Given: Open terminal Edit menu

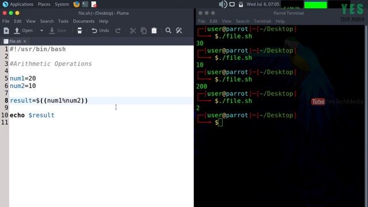Looking at the screenshot, I should 213,21.
